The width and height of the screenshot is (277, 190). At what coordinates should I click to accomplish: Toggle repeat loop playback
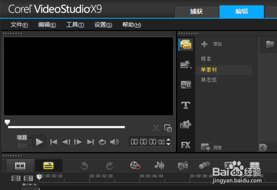click(x=102, y=142)
